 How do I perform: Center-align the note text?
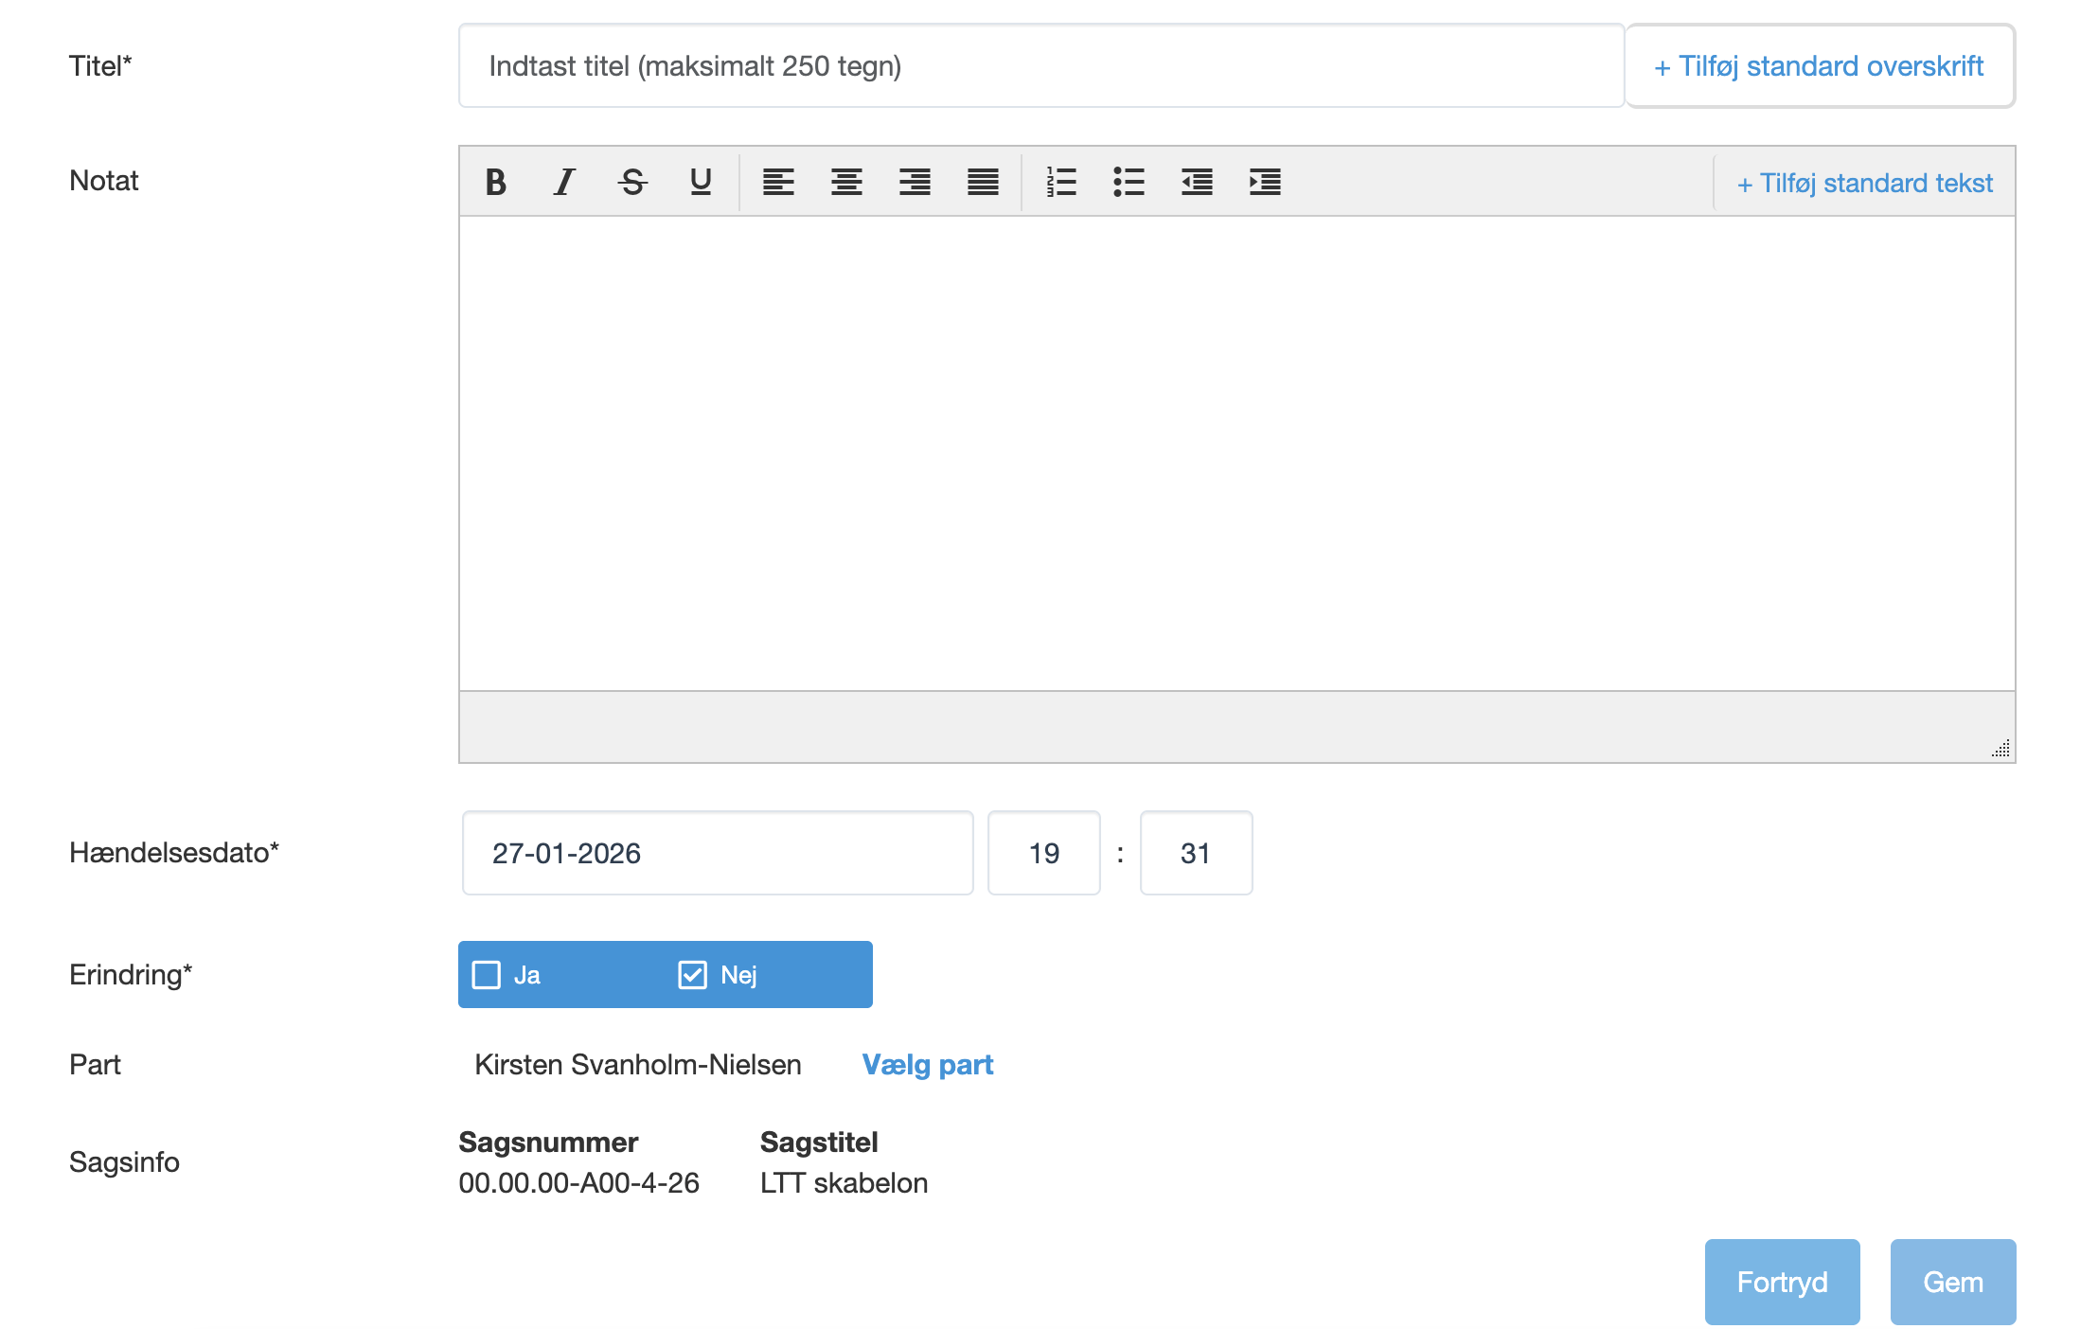pyautogui.click(x=846, y=182)
